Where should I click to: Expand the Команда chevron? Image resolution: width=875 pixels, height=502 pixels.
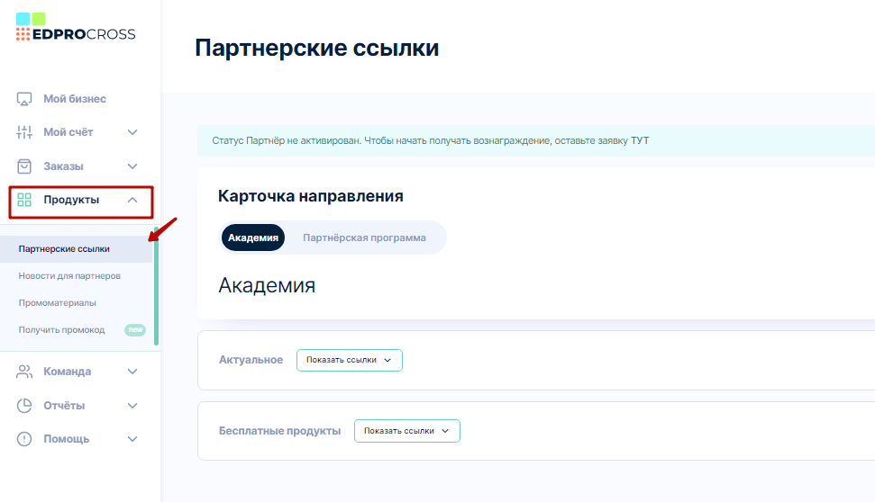[x=132, y=372]
